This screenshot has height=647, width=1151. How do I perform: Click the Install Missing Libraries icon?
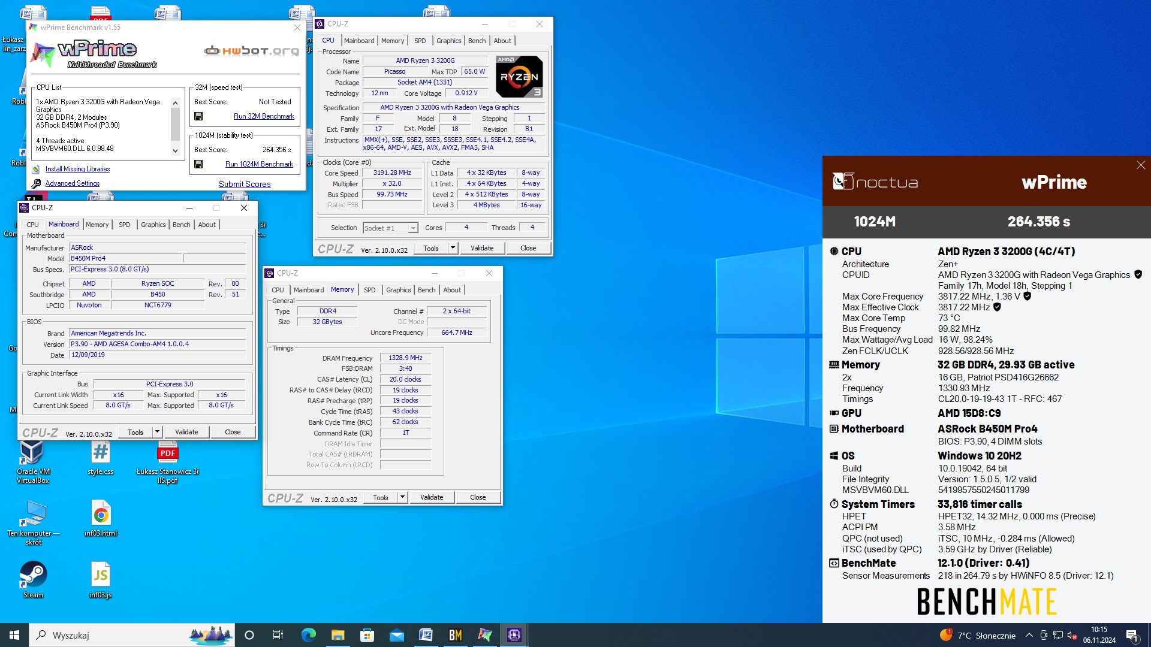point(36,170)
